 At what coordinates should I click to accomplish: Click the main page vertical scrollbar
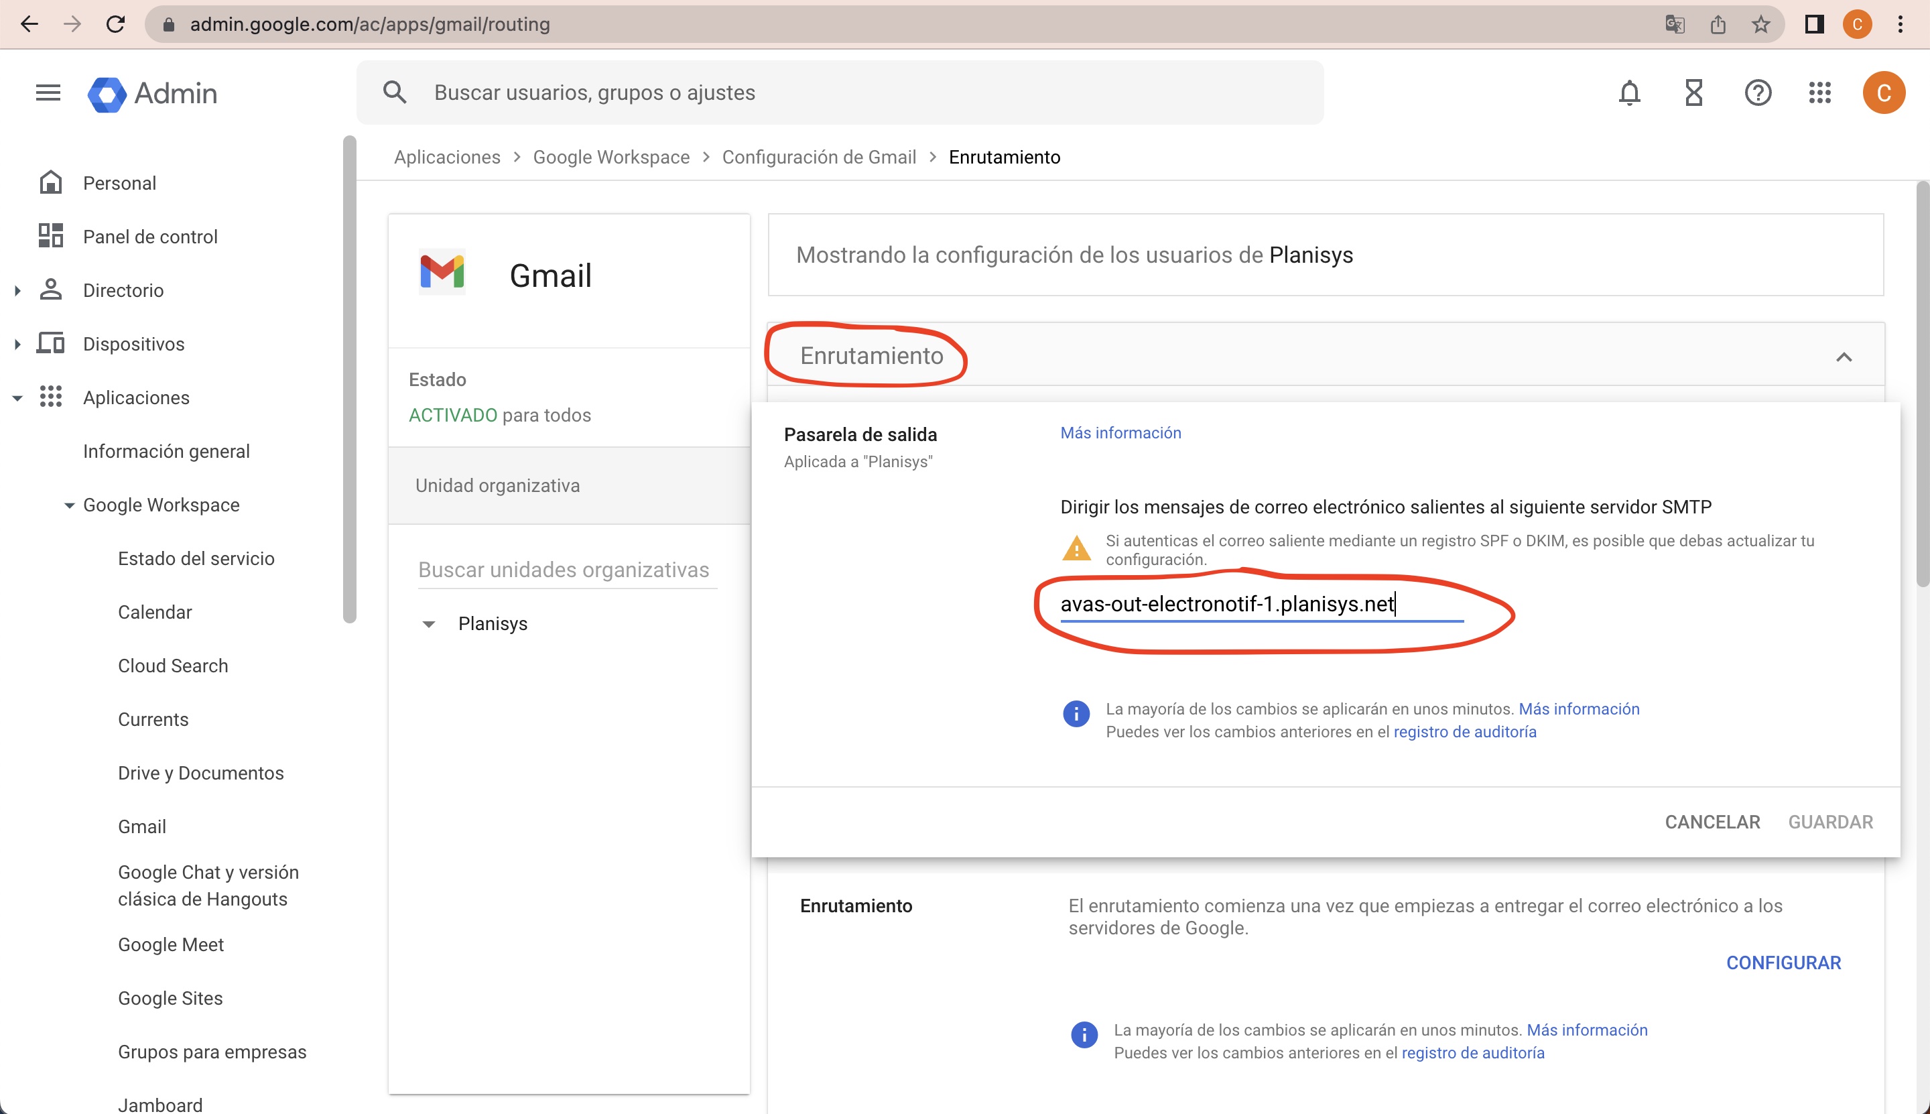point(1923,384)
